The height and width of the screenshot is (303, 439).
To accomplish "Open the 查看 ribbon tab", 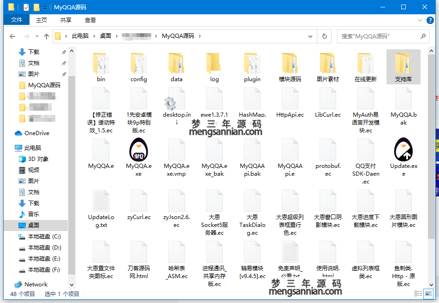I will tap(90, 20).
